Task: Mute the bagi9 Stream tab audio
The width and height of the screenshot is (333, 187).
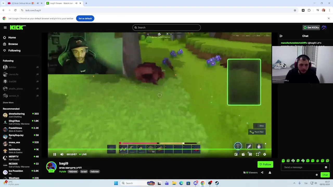Action: coord(76,3)
